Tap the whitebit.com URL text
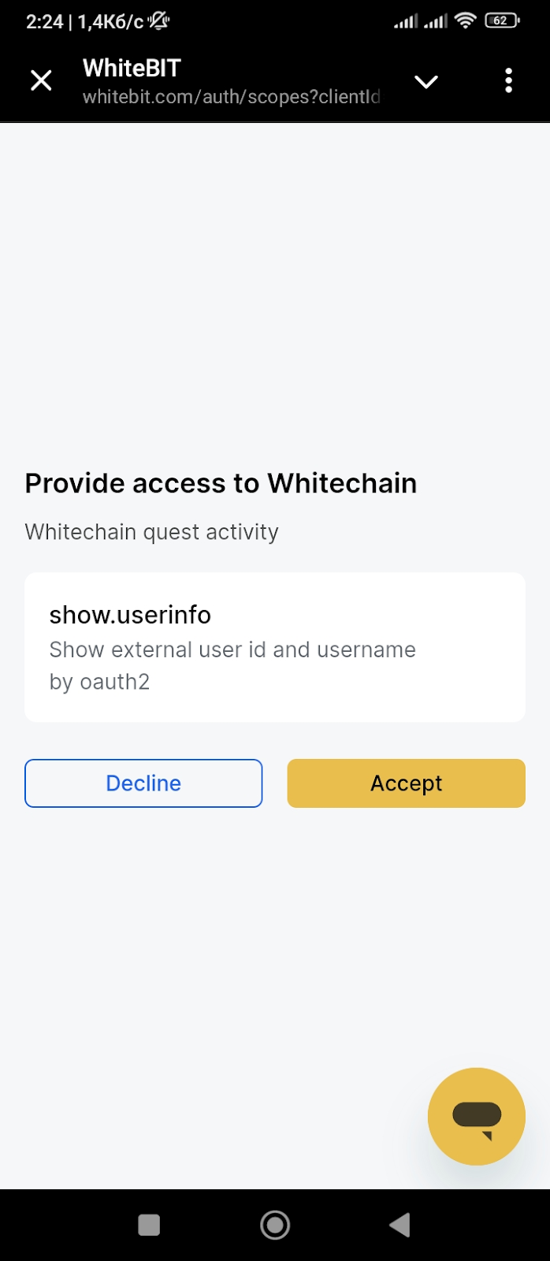The height and width of the screenshot is (1261, 550). pyautogui.click(x=231, y=97)
